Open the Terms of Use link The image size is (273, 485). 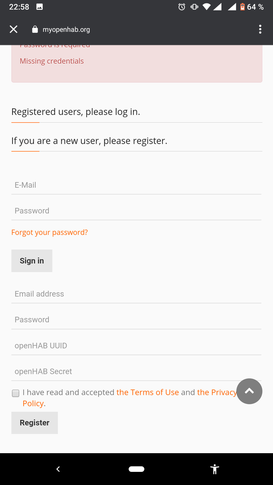(148, 392)
